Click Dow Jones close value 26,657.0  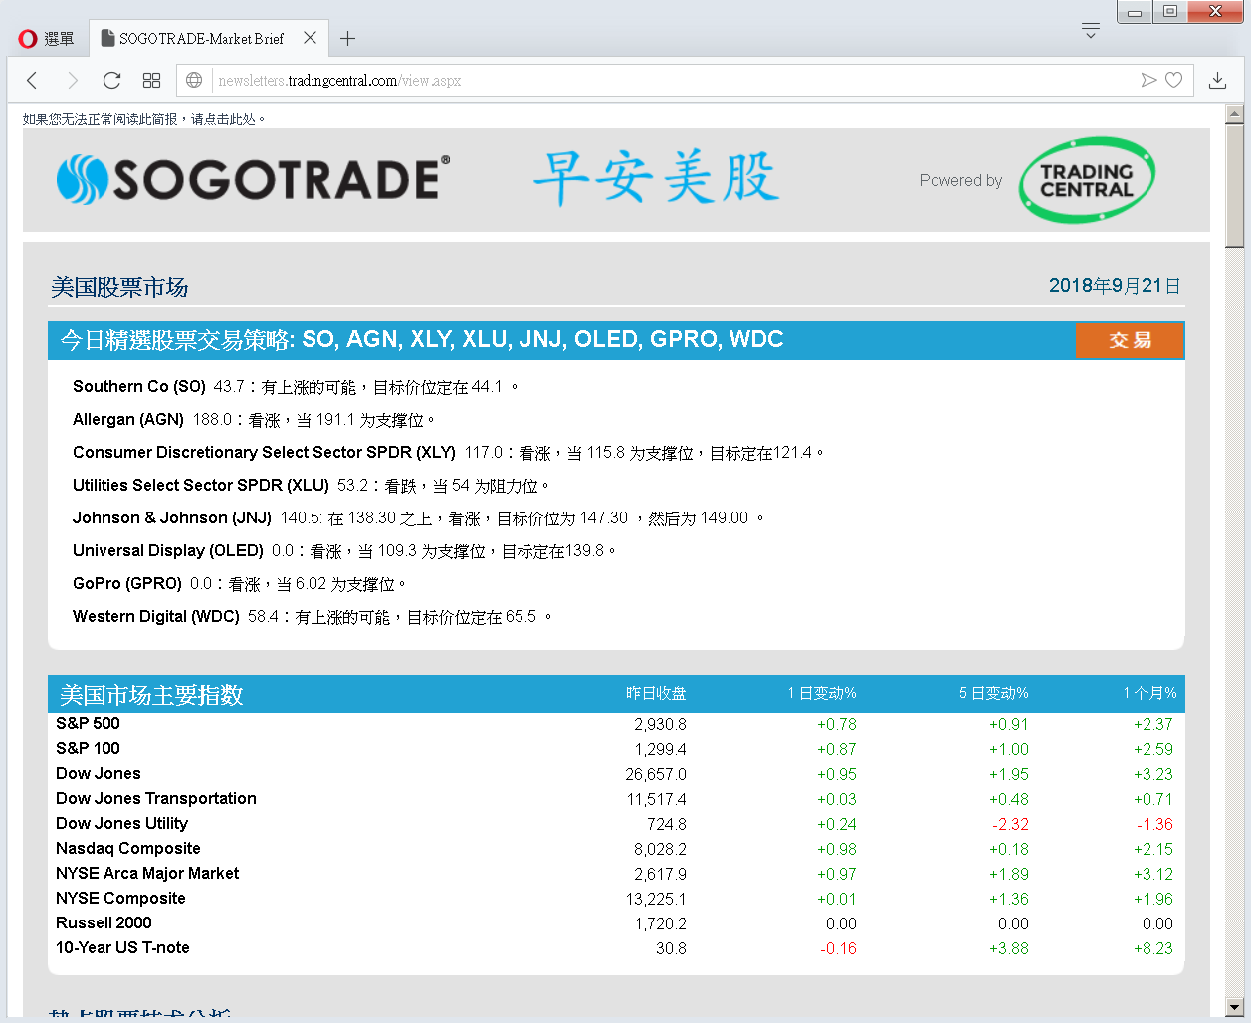tap(656, 774)
